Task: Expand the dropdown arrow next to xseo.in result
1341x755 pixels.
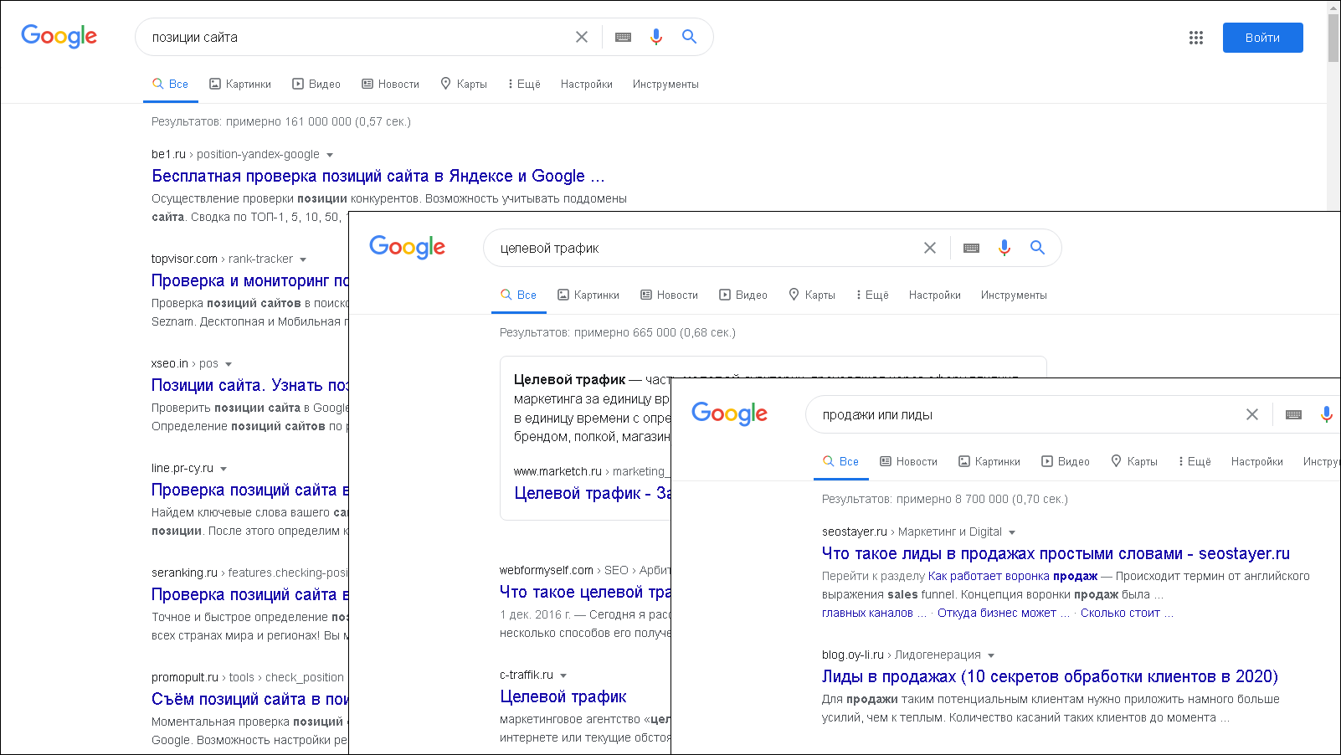Action: coord(229,364)
